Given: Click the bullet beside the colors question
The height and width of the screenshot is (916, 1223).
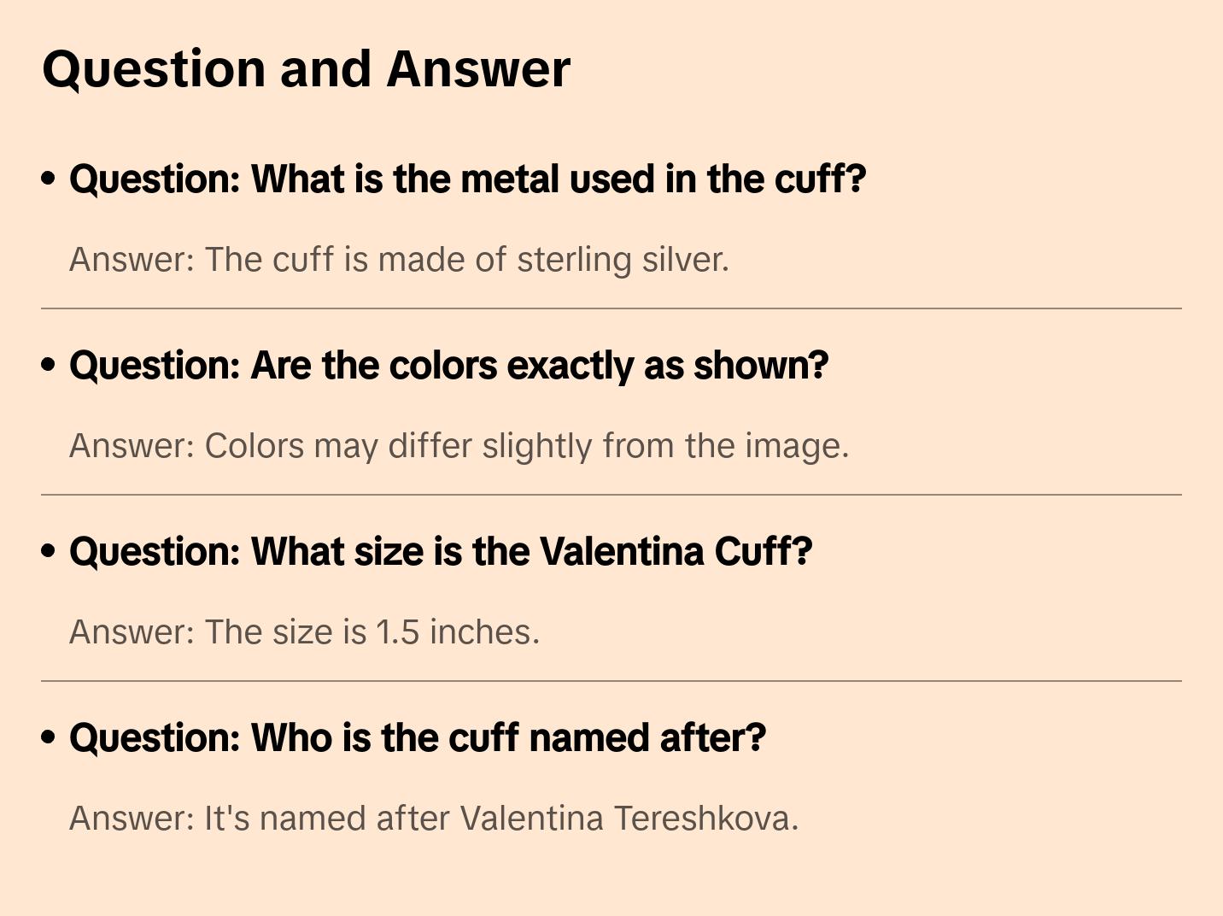Looking at the screenshot, I should [x=49, y=365].
